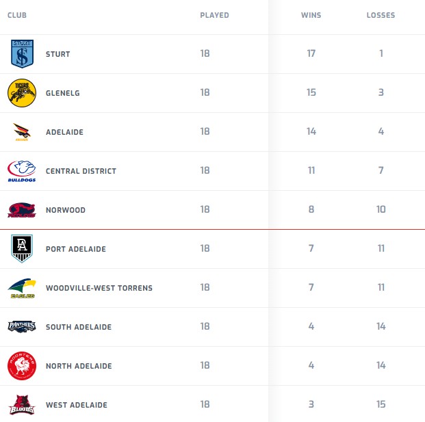The image size is (425, 422).
Task: Open the Glenelg team name link
Action: [62, 93]
